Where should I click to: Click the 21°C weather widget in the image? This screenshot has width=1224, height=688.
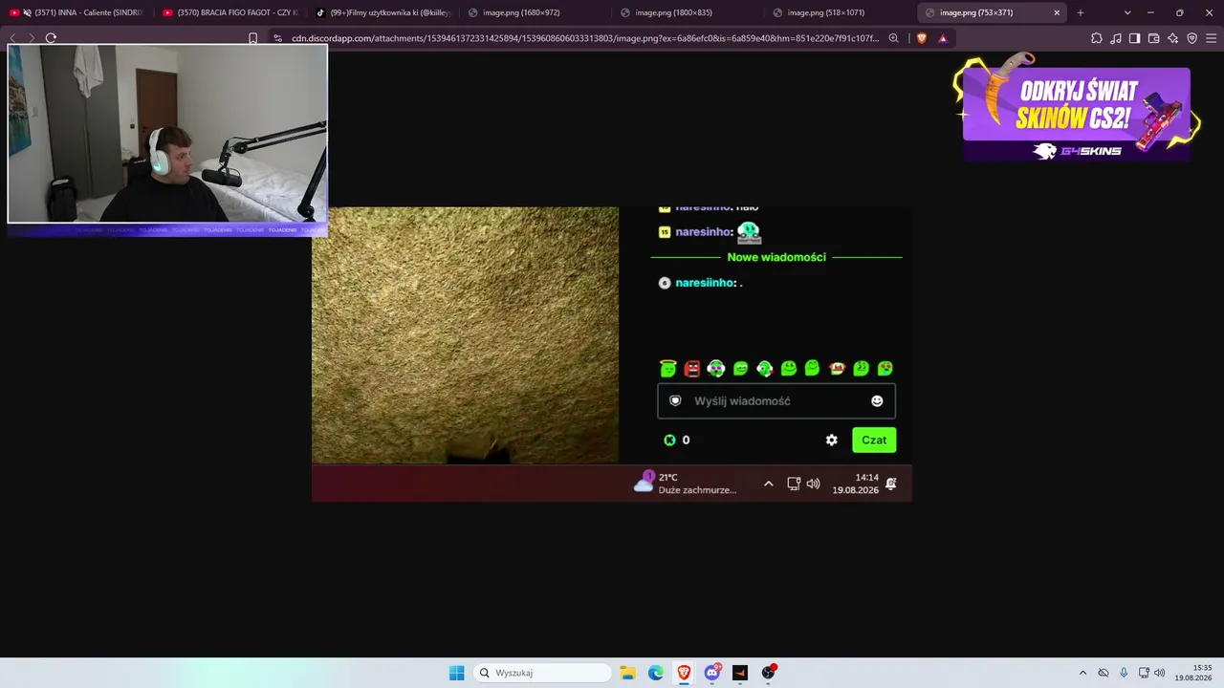pos(686,484)
